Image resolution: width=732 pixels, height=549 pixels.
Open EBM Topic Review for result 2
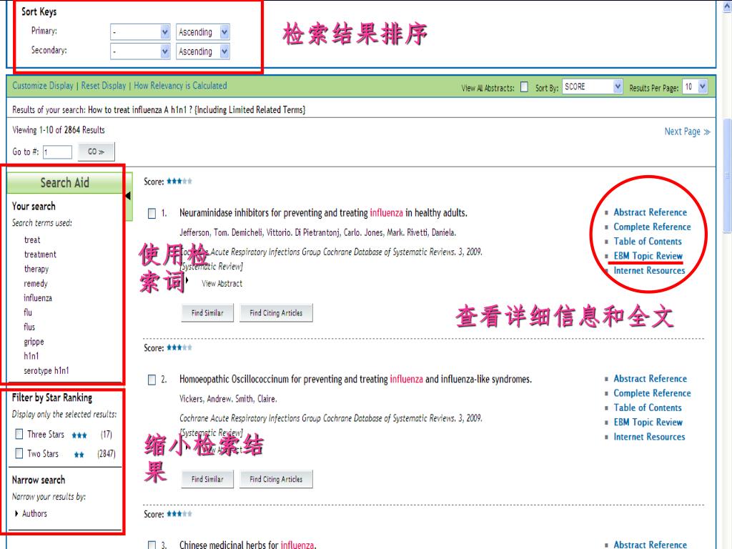pos(648,422)
